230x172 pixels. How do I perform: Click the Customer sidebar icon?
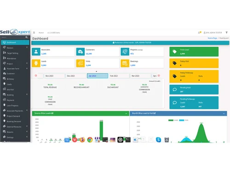5,73
